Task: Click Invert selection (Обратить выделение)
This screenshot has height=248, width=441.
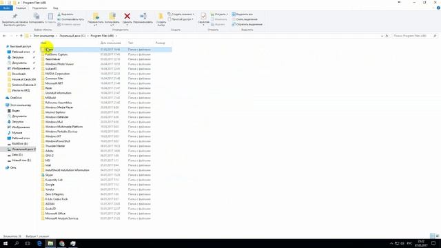Action: coord(247,24)
